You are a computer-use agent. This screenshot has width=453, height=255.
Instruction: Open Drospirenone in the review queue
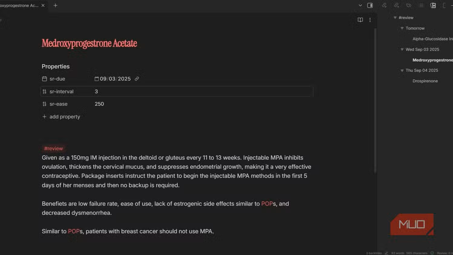click(x=425, y=81)
